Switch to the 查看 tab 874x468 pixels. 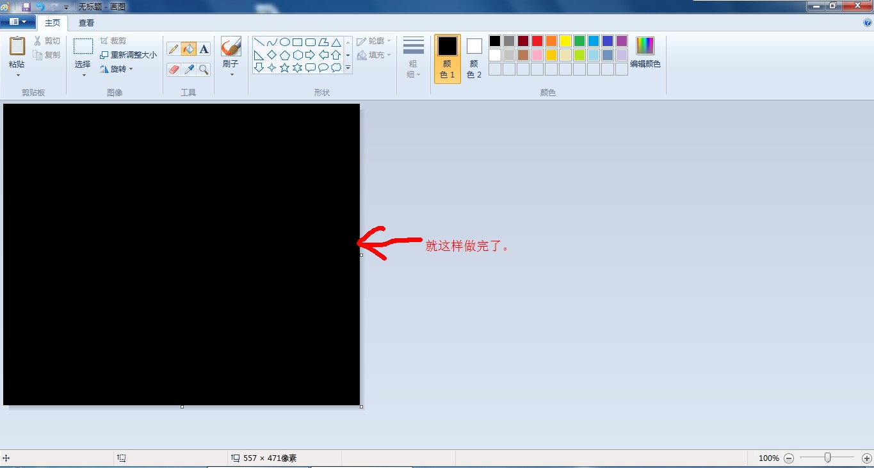86,22
